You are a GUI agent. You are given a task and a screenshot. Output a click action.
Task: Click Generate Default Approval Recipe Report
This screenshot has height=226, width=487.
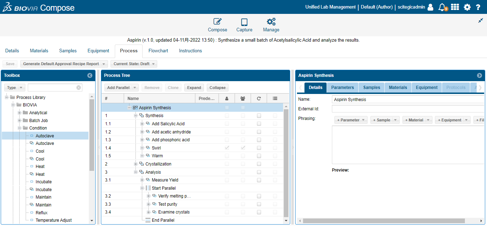pos(61,64)
